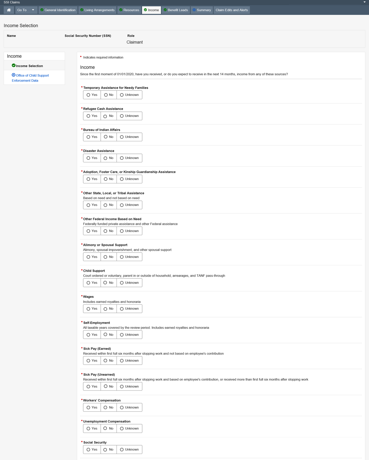Open the Go To dropdown menu

coord(26,10)
